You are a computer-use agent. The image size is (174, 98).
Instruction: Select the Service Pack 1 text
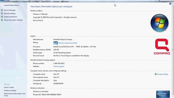38,20
